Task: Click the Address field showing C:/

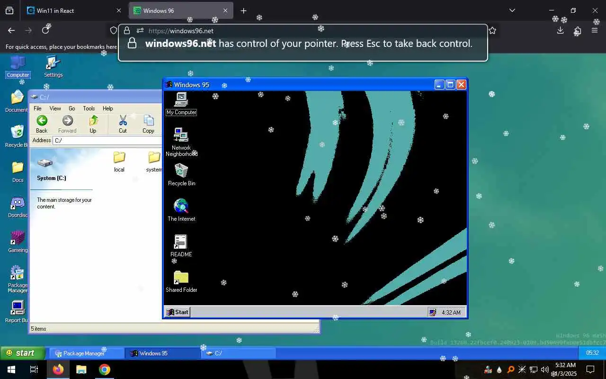Action: pyautogui.click(x=107, y=140)
